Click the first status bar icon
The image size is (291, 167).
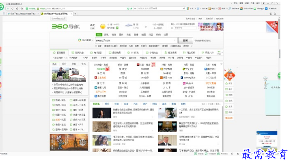point(196,154)
